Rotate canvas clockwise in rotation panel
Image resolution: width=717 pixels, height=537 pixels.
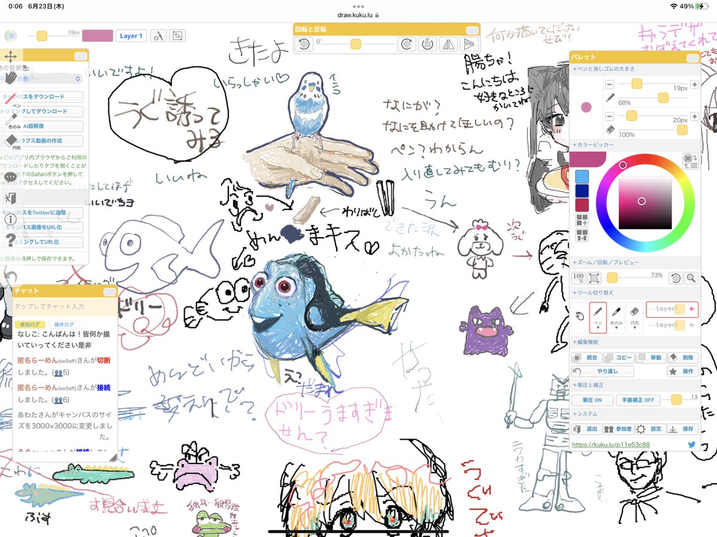pos(406,44)
